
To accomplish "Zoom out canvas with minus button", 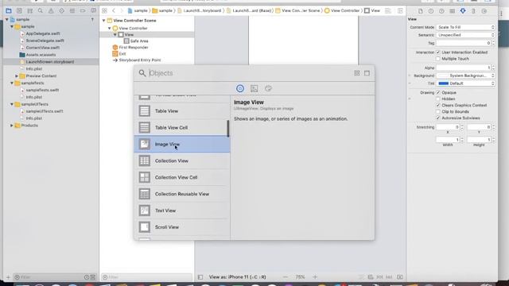I will (x=285, y=277).
